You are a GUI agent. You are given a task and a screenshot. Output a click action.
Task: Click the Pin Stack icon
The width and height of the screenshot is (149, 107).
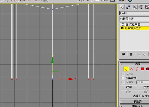123,54
